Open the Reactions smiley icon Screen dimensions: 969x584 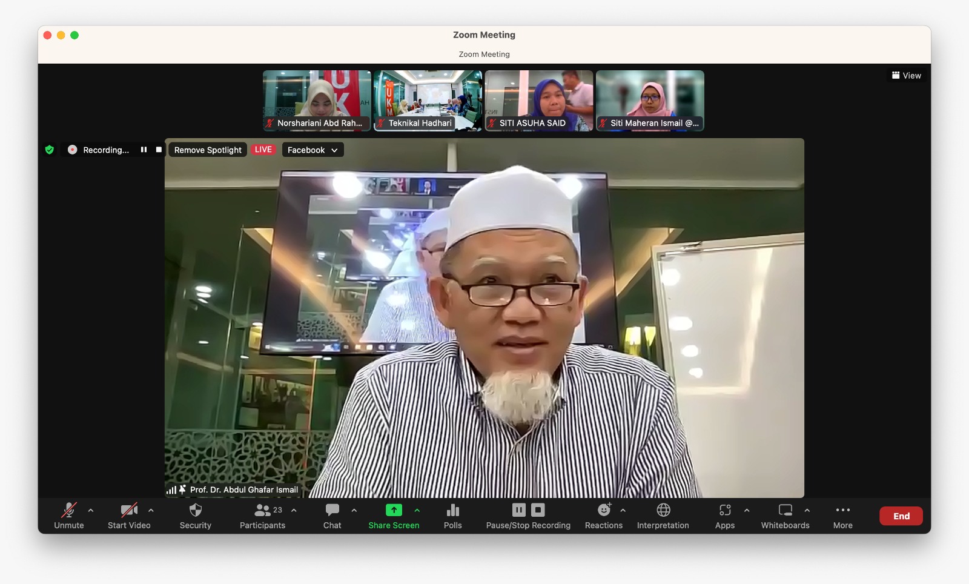[604, 510]
